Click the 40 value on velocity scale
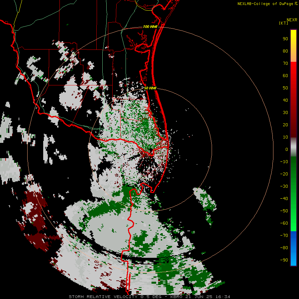 [285, 100]
